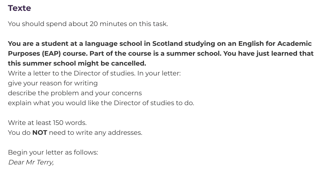The image size is (325, 177).
Task: Click "describe the problem and your concerns" line
Action: pyautogui.click(x=75, y=93)
